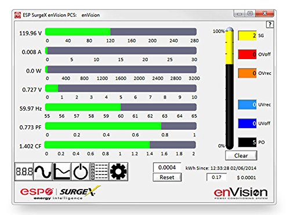Click the wattage bar reading 0.0 W
Image resolution: width=290 pixels, height=215 pixels.
pos(121,70)
